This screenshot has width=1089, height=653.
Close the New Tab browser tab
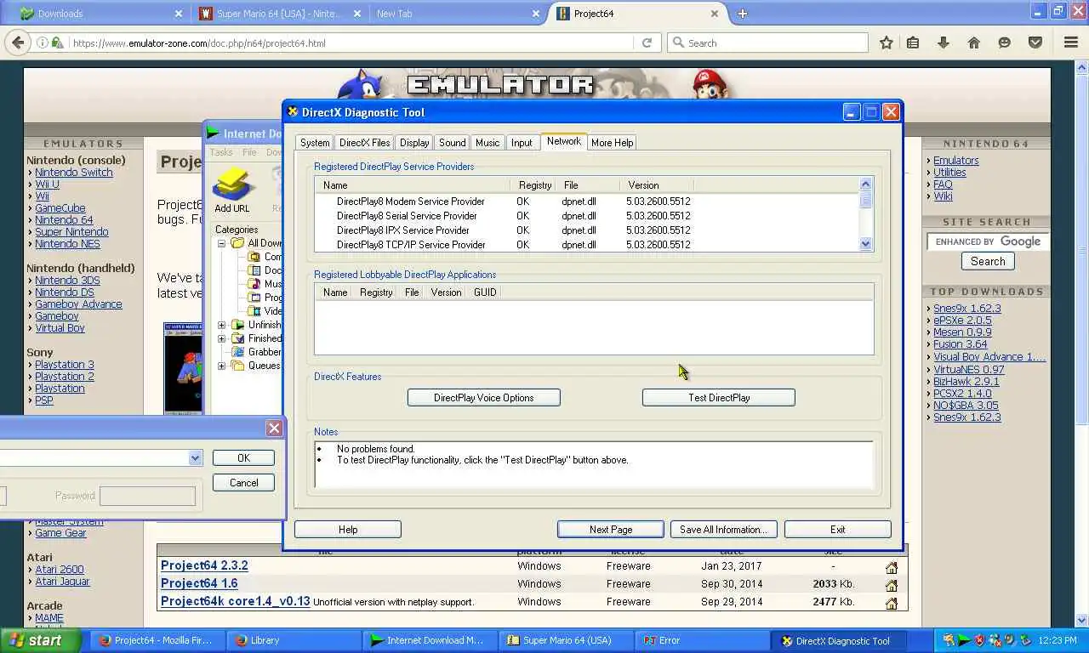pos(536,14)
